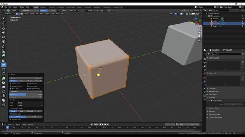Select the Knife tool
The height and width of the screenshot is (137, 245).
point(3,74)
